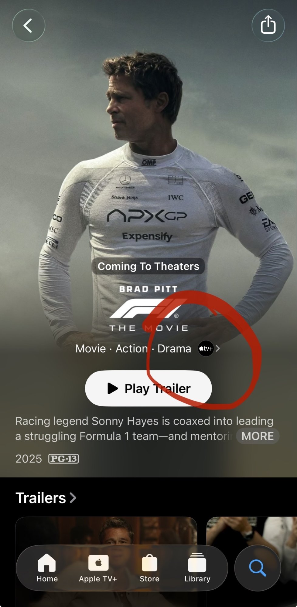
Task: Open the Library tab
Action: point(197,568)
